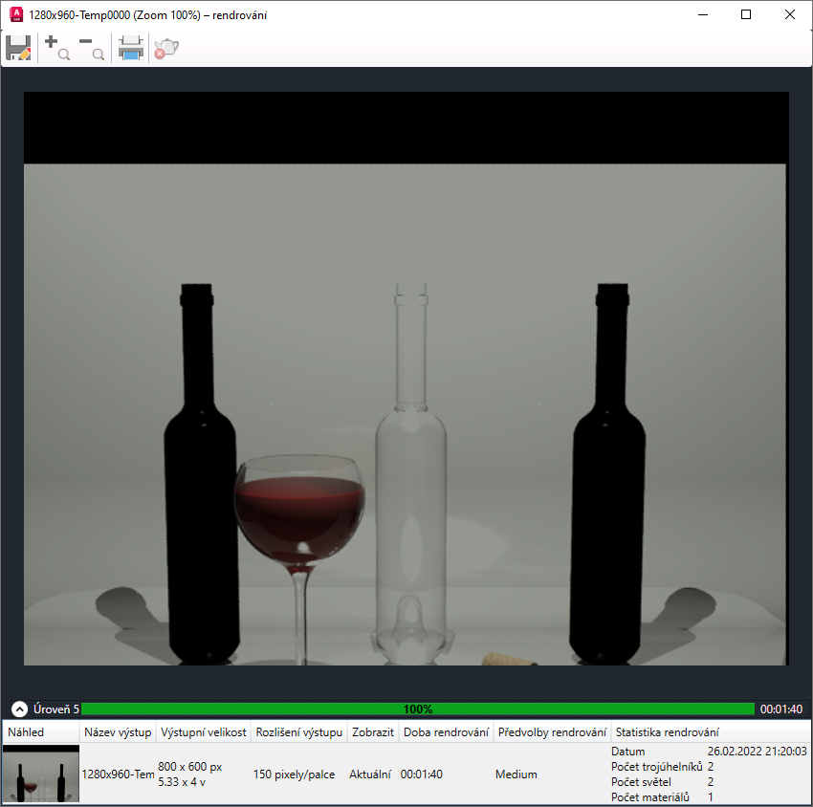
Task: Click the Datum statistics label
Action: pyautogui.click(x=627, y=751)
